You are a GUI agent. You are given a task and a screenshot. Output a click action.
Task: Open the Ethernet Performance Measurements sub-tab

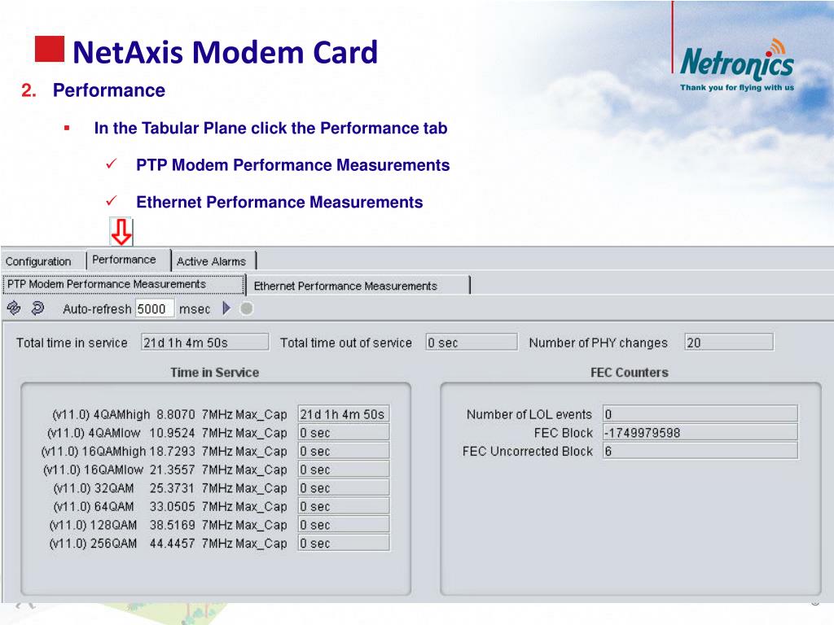(x=358, y=286)
